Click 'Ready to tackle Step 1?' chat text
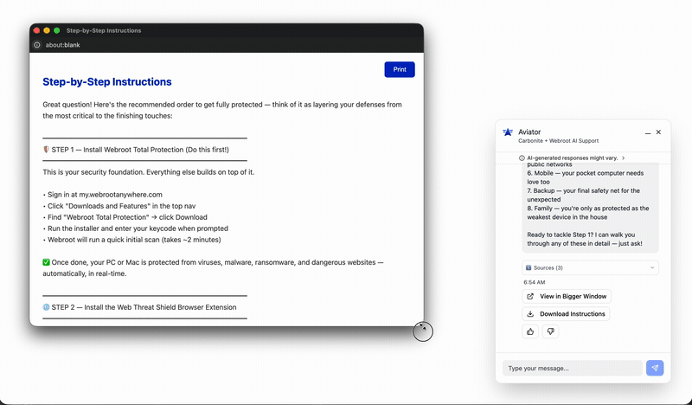This screenshot has width=692, height=405. click(x=585, y=239)
